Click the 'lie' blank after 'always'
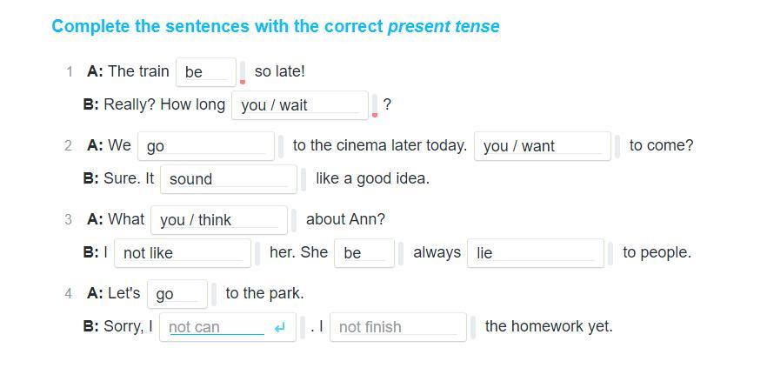 click(535, 253)
